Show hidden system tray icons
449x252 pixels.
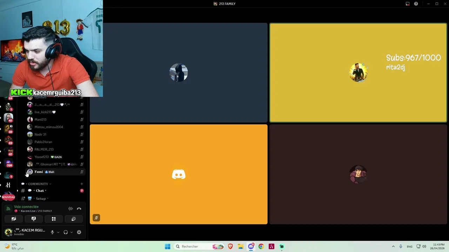(393, 246)
